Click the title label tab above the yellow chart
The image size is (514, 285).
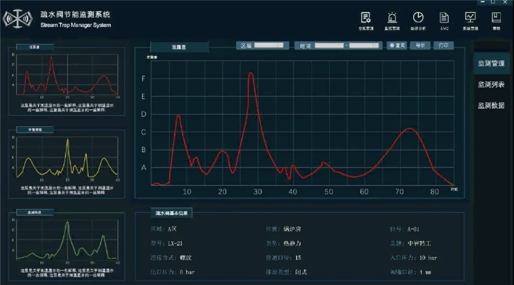click(35, 130)
